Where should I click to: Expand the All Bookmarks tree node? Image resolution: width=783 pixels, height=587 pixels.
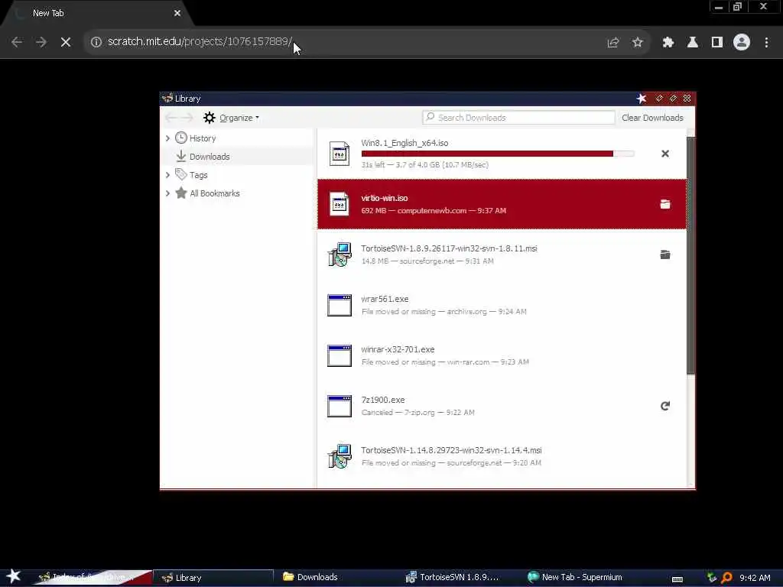(x=167, y=193)
